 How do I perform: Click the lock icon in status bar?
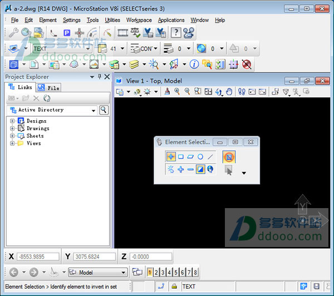click(x=174, y=287)
